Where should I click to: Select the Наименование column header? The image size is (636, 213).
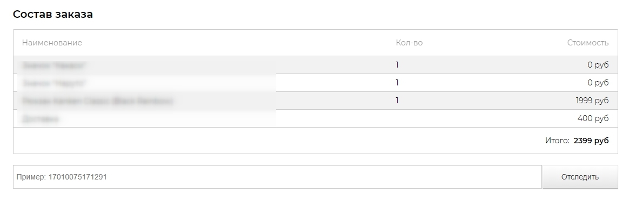(52, 43)
